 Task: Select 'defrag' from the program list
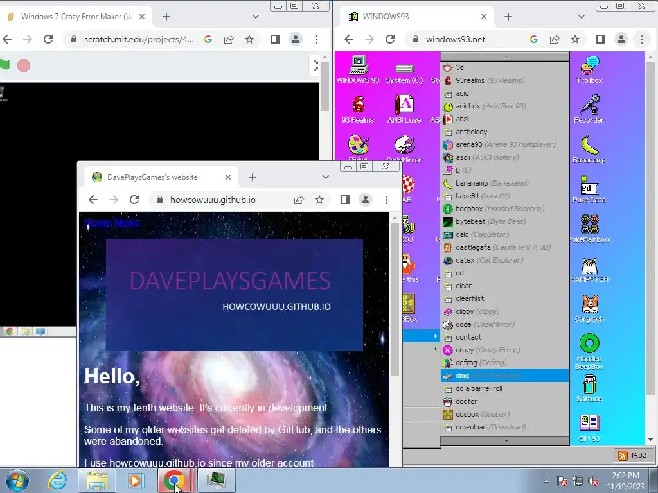[505, 363]
